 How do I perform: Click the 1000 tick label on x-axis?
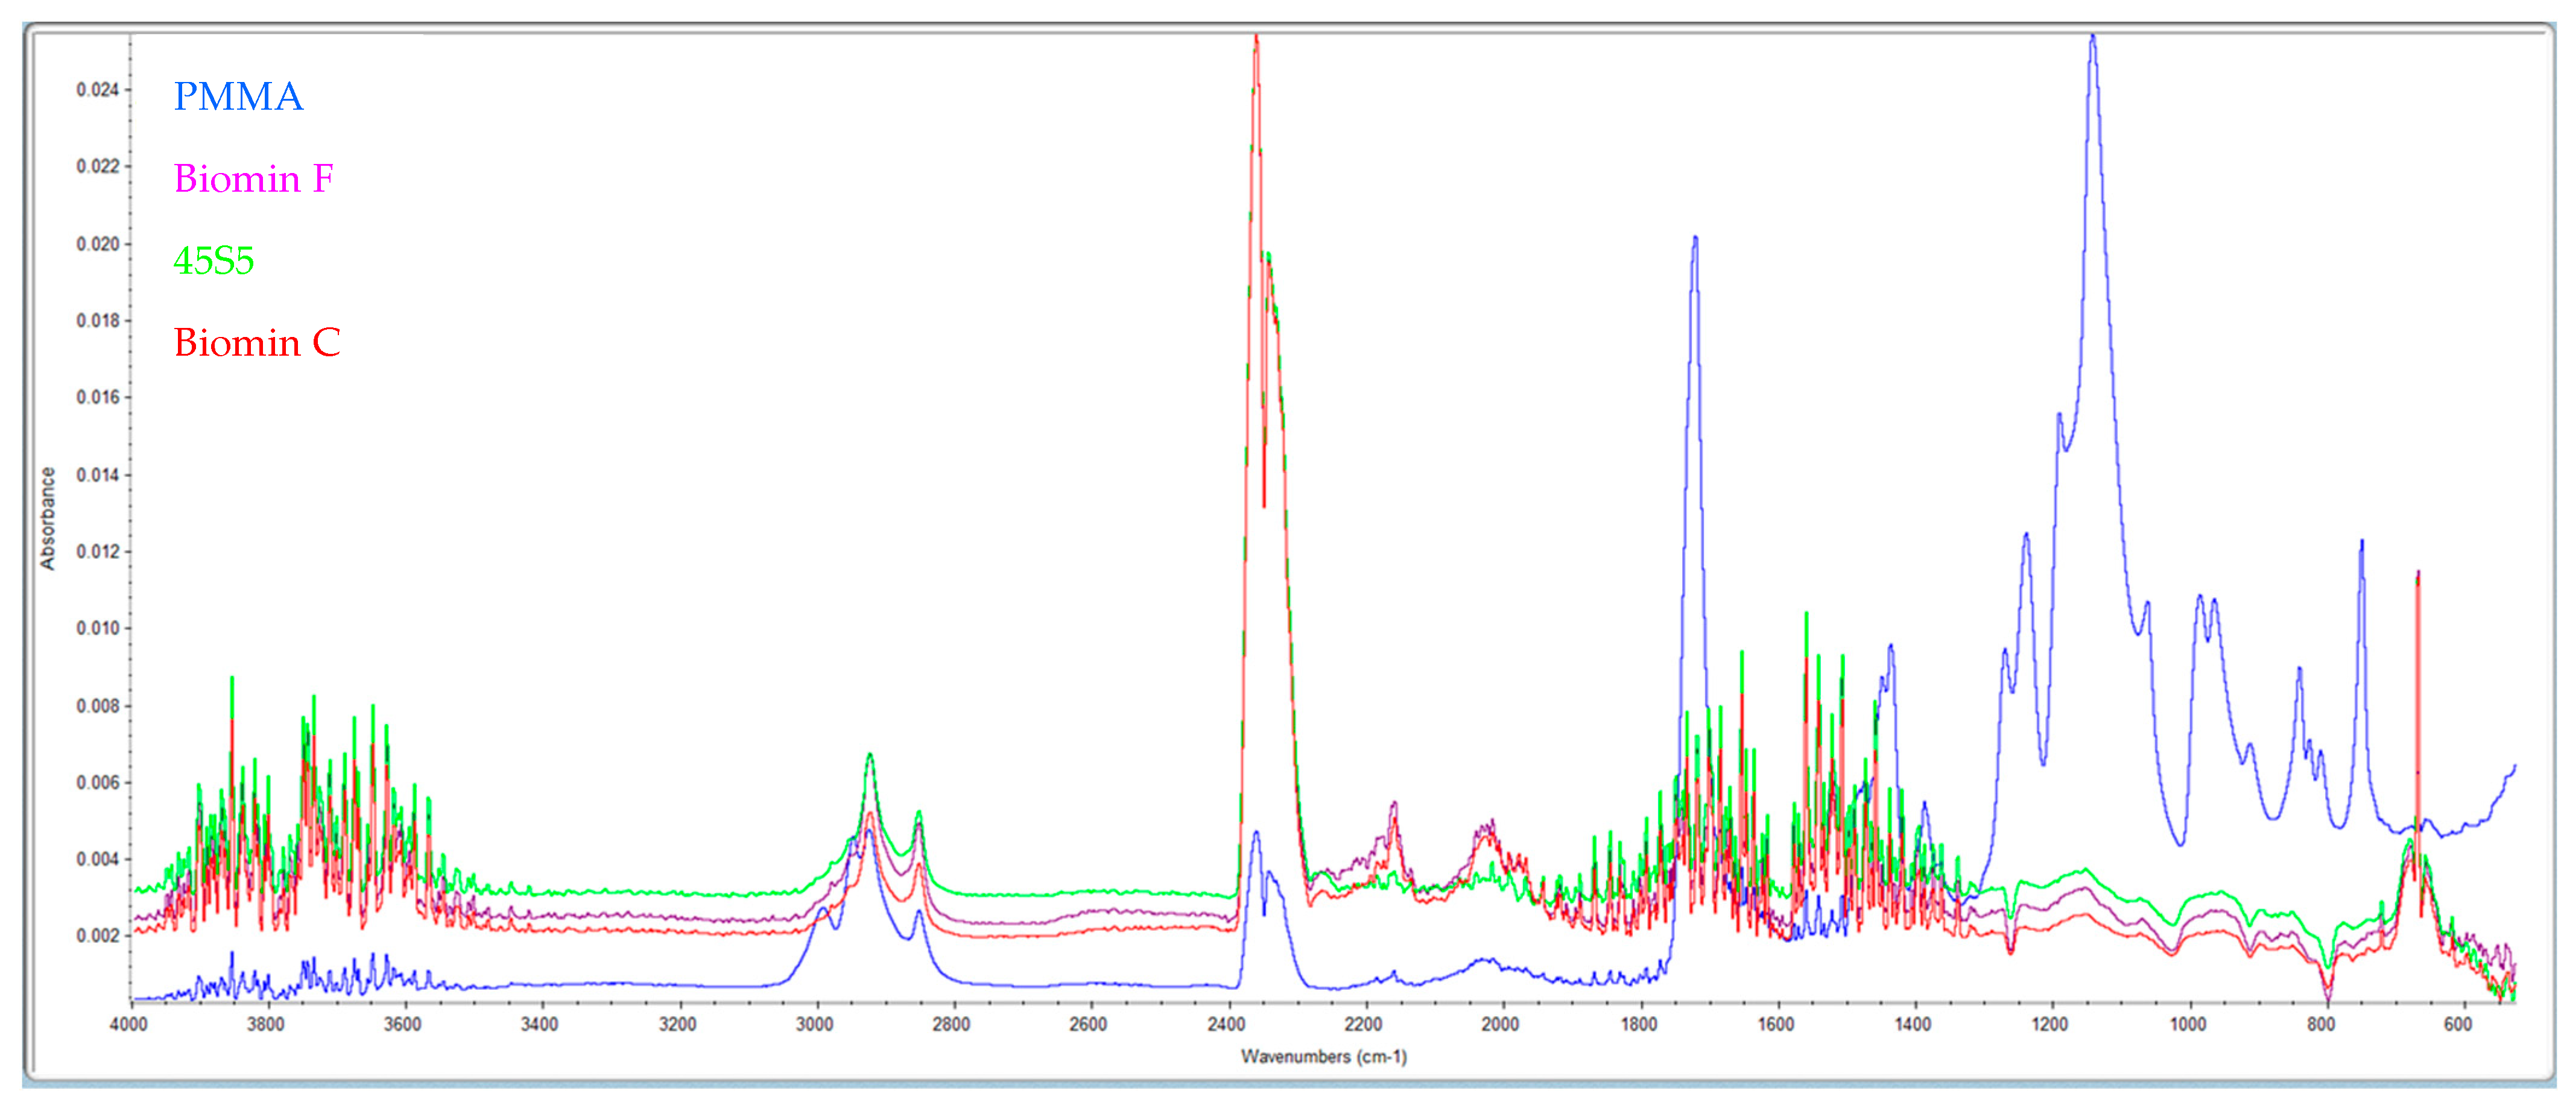(2187, 1024)
